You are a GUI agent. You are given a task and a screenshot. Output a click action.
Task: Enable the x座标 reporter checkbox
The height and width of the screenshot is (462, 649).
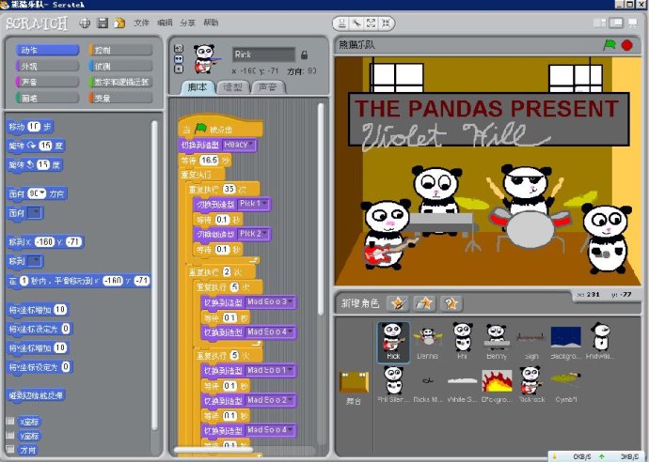10,421
